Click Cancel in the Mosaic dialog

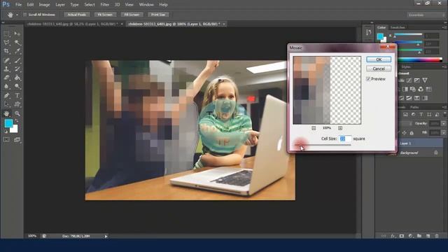tap(379, 69)
